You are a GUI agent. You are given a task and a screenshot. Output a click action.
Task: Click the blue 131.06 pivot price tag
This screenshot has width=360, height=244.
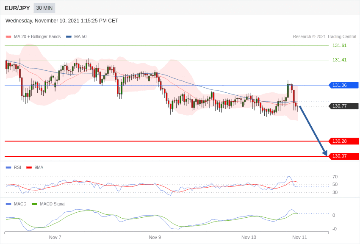tap(344, 85)
